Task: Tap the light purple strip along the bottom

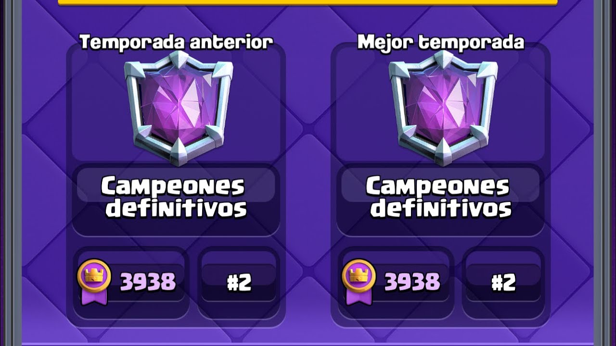Action: click(x=308, y=344)
